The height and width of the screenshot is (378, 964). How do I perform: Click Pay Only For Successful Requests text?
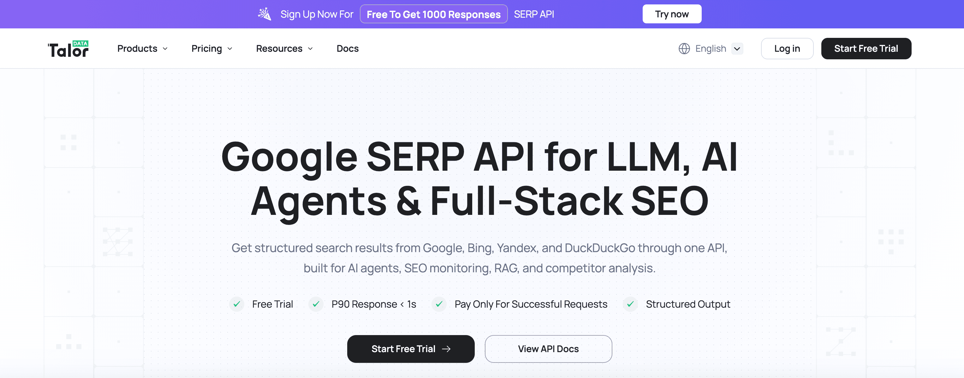(531, 304)
